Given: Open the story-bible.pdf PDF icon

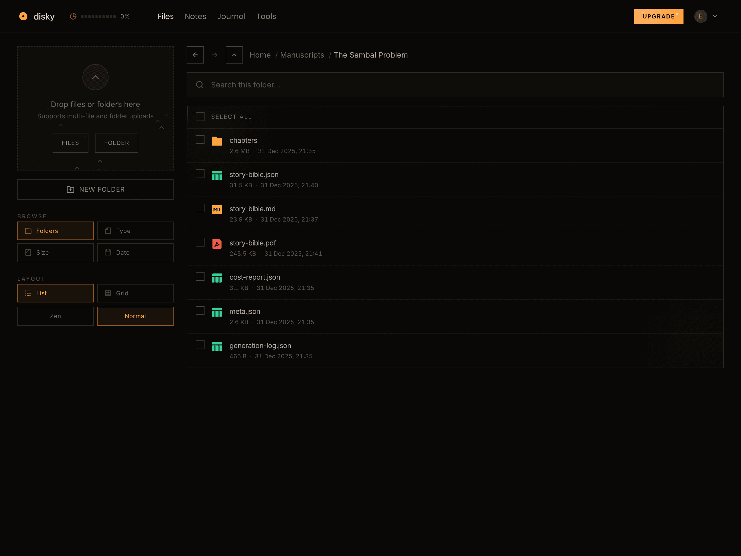Looking at the screenshot, I should pyautogui.click(x=217, y=244).
